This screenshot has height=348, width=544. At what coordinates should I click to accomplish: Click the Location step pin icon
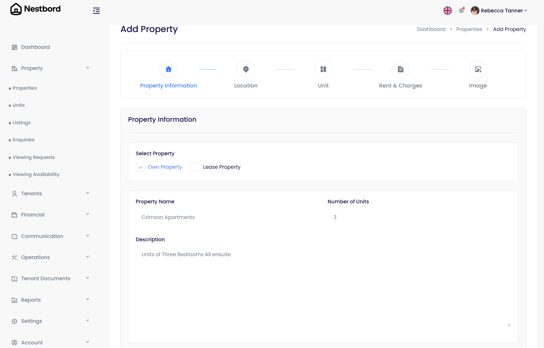coord(246,69)
